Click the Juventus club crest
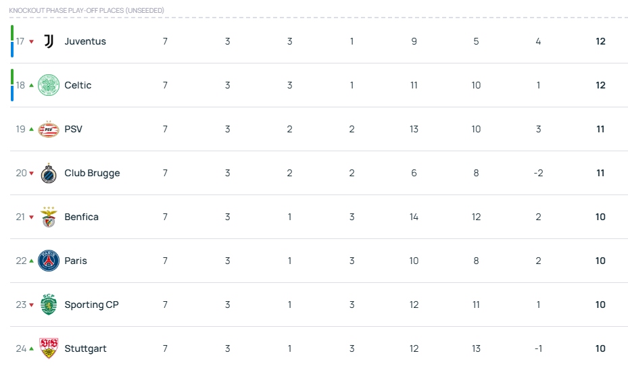Viewport: 628px width, 366px height. click(x=49, y=41)
